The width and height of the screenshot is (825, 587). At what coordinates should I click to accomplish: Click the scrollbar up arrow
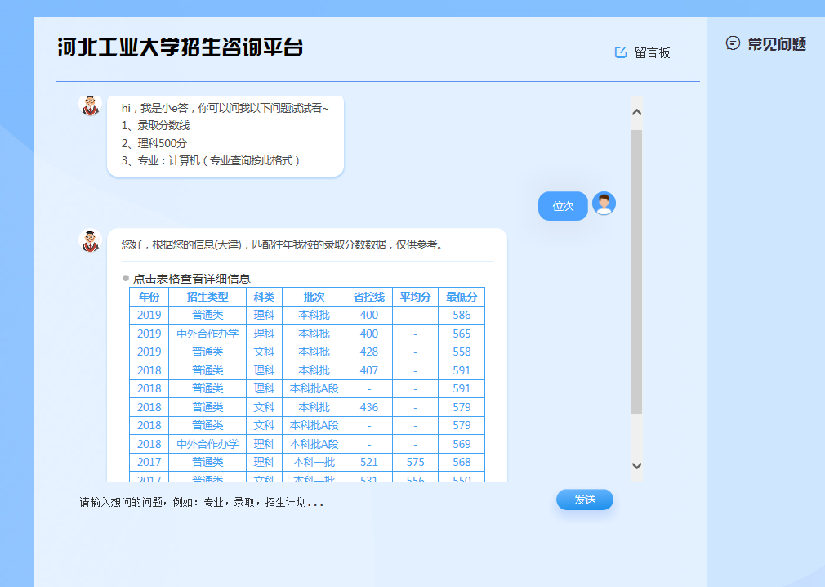(x=636, y=112)
